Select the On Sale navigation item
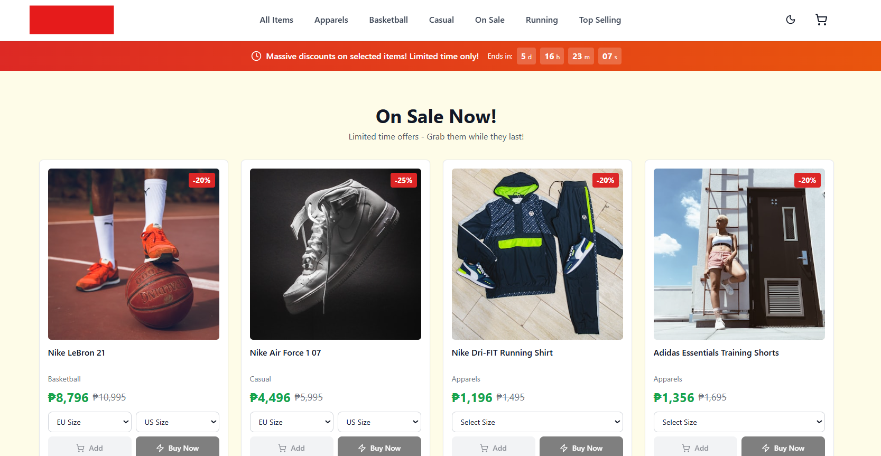The image size is (881, 456). tap(490, 20)
